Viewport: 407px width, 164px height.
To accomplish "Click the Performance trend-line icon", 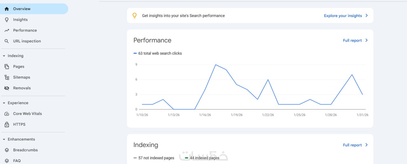I will (x=7, y=30).
